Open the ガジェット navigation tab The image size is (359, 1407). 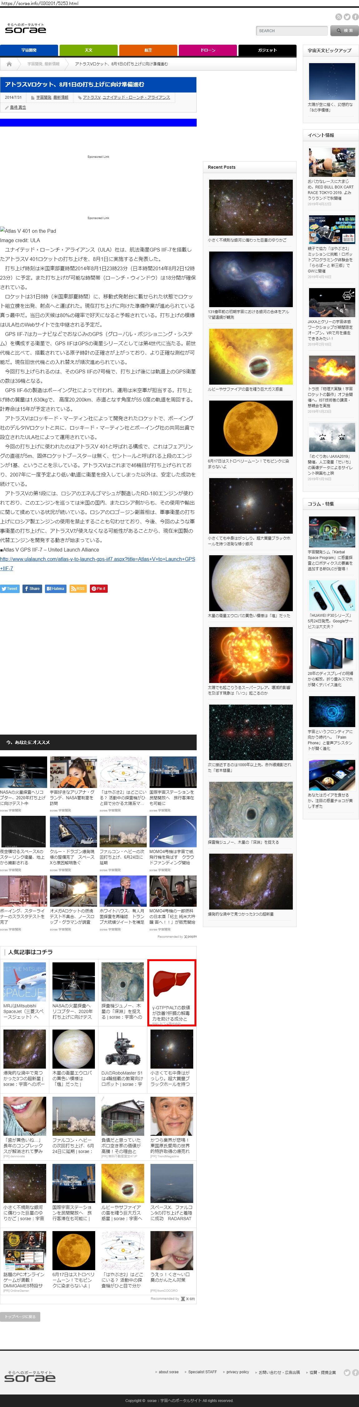pyautogui.click(x=267, y=50)
